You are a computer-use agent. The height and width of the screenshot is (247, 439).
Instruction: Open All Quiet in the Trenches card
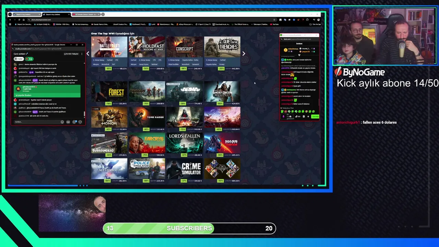[222, 53]
